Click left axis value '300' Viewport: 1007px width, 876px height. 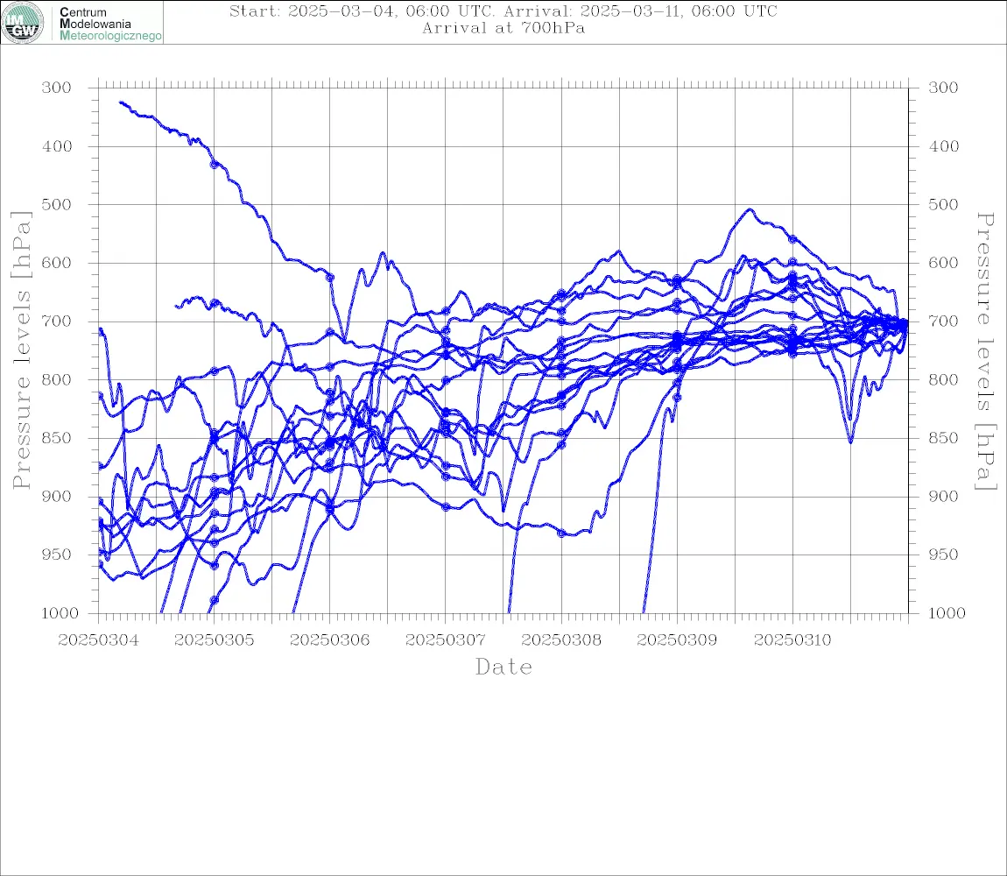point(57,88)
